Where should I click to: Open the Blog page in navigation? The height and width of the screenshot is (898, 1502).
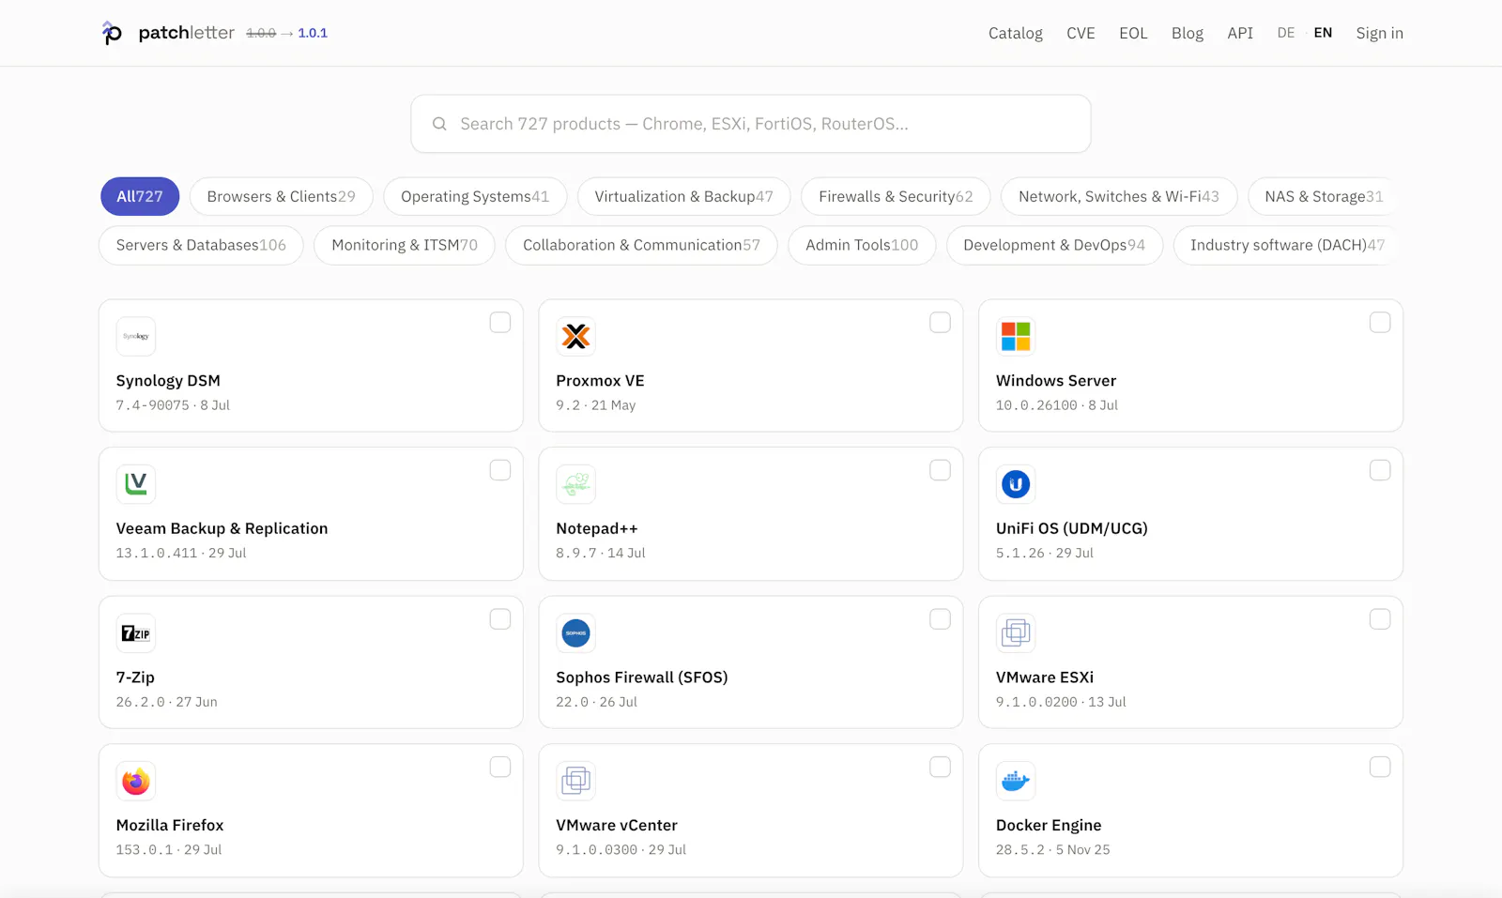click(x=1188, y=33)
